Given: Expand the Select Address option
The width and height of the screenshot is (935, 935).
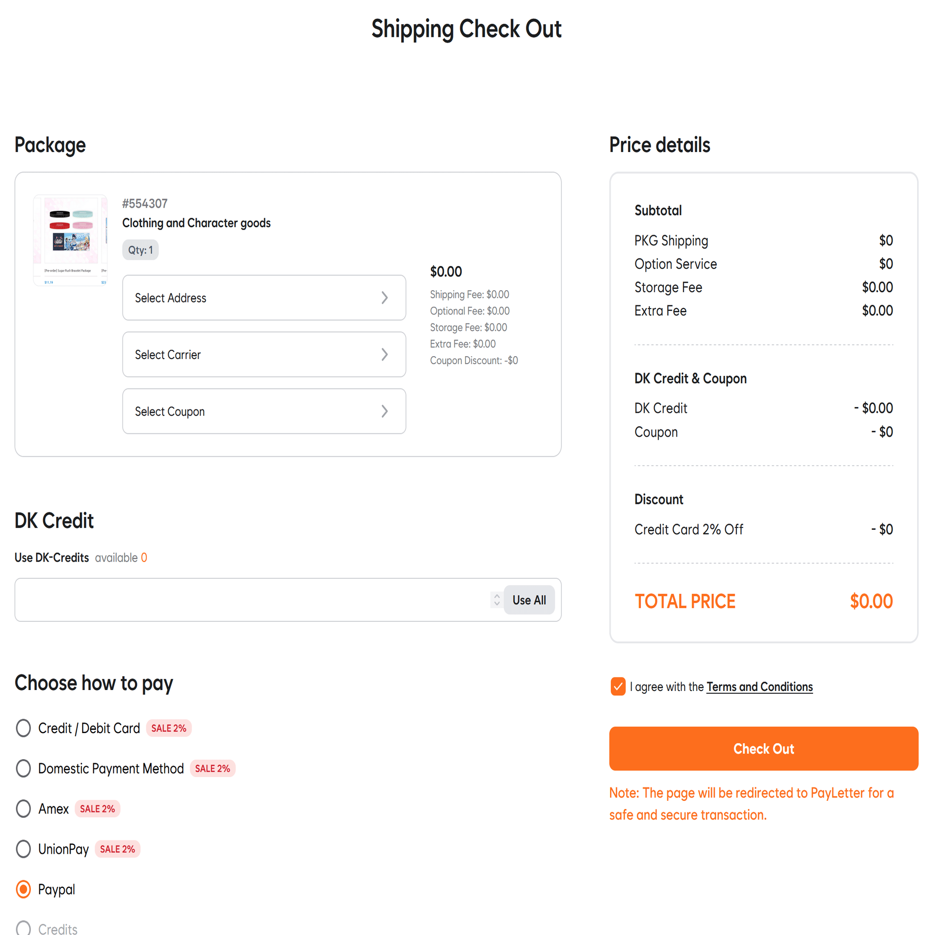Looking at the screenshot, I should [264, 298].
